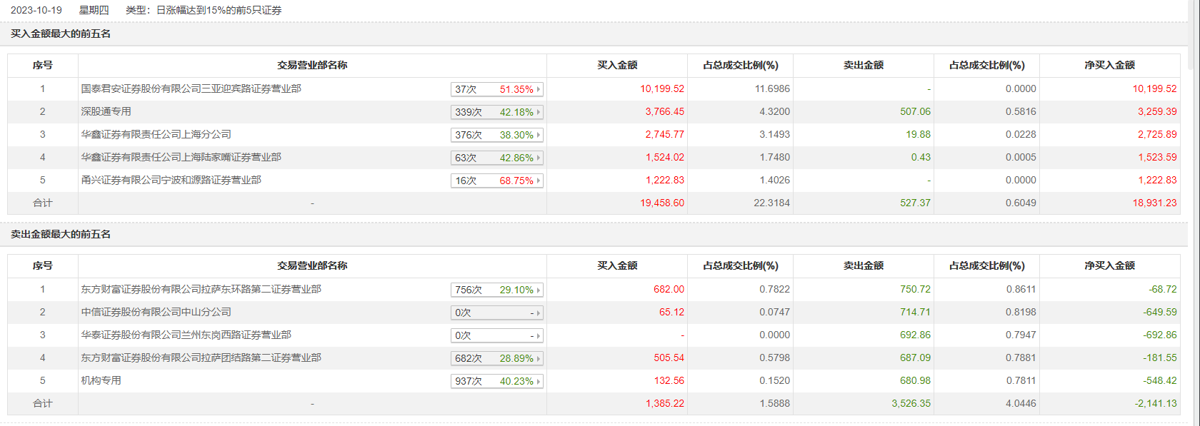Open 甬兴证券宁波和源路证券营业部 link

[x=171, y=180]
